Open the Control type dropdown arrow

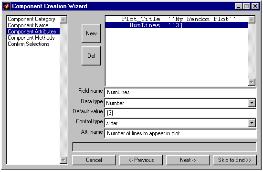[252, 123]
